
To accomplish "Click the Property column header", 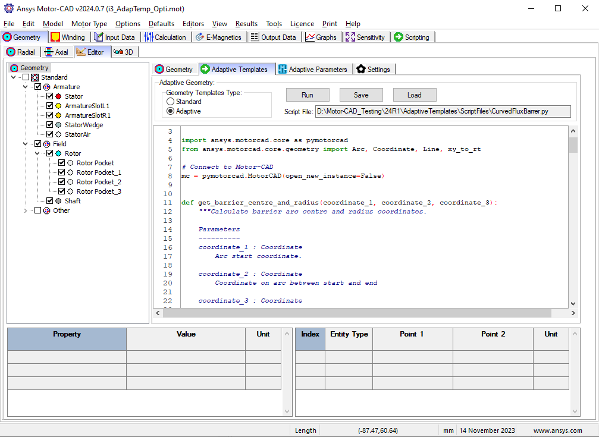I will point(67,339).
